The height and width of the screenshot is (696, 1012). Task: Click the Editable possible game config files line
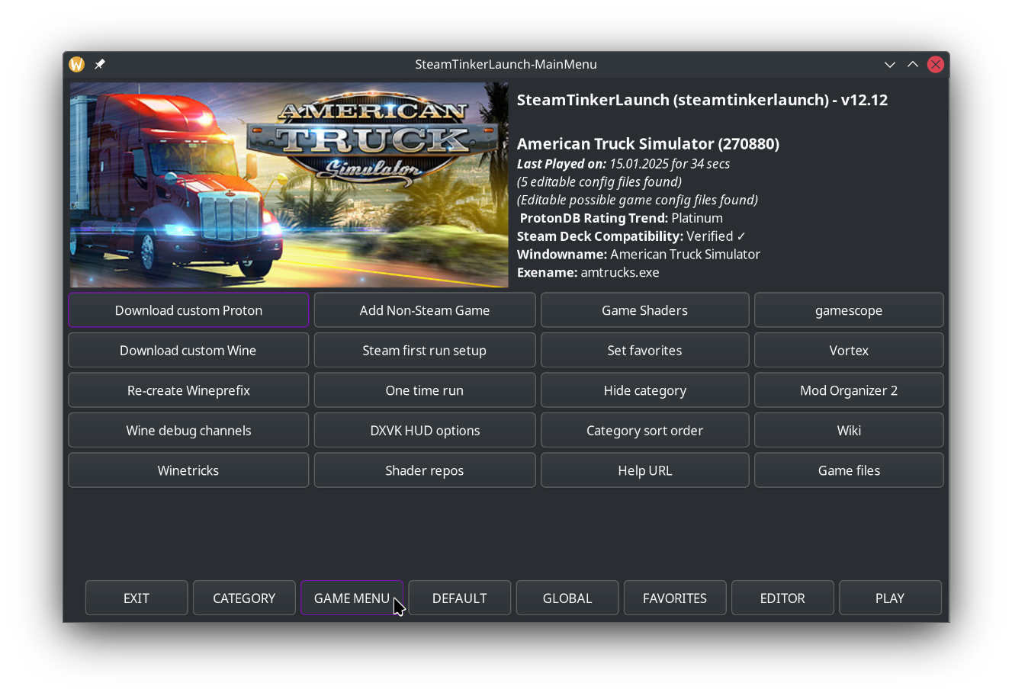click(638, 200)
